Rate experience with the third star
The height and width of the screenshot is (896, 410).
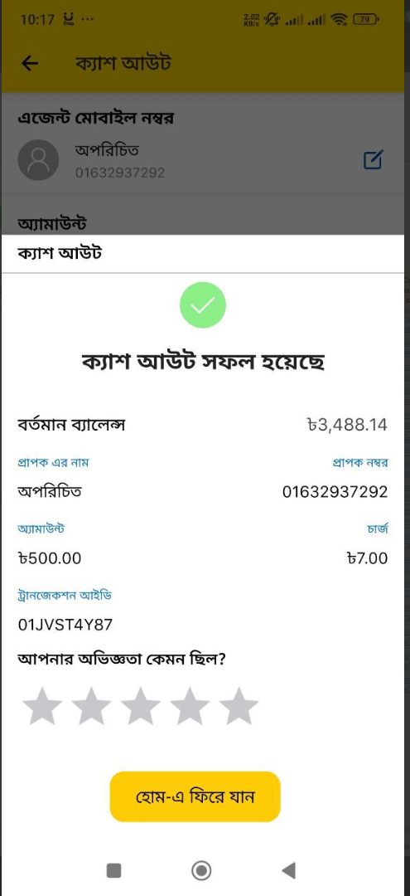click(x=141, y=706)
